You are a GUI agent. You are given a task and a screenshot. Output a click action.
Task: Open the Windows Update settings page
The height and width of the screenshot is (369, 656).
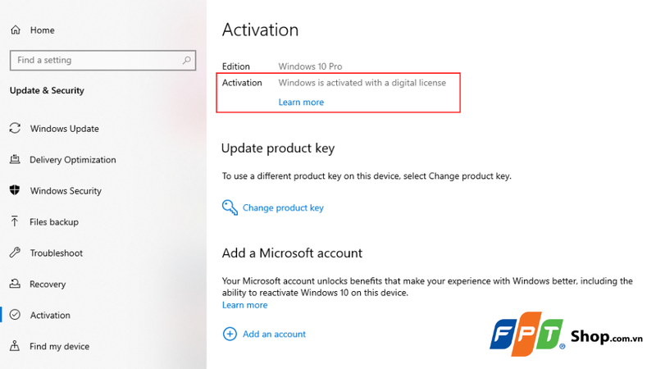click(64, 129)
